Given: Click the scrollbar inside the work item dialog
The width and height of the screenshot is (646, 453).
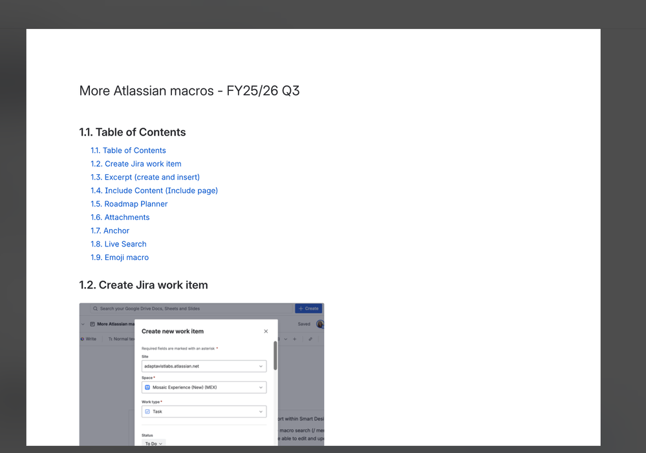Looking at the screenshot, I should pos(275,355).
